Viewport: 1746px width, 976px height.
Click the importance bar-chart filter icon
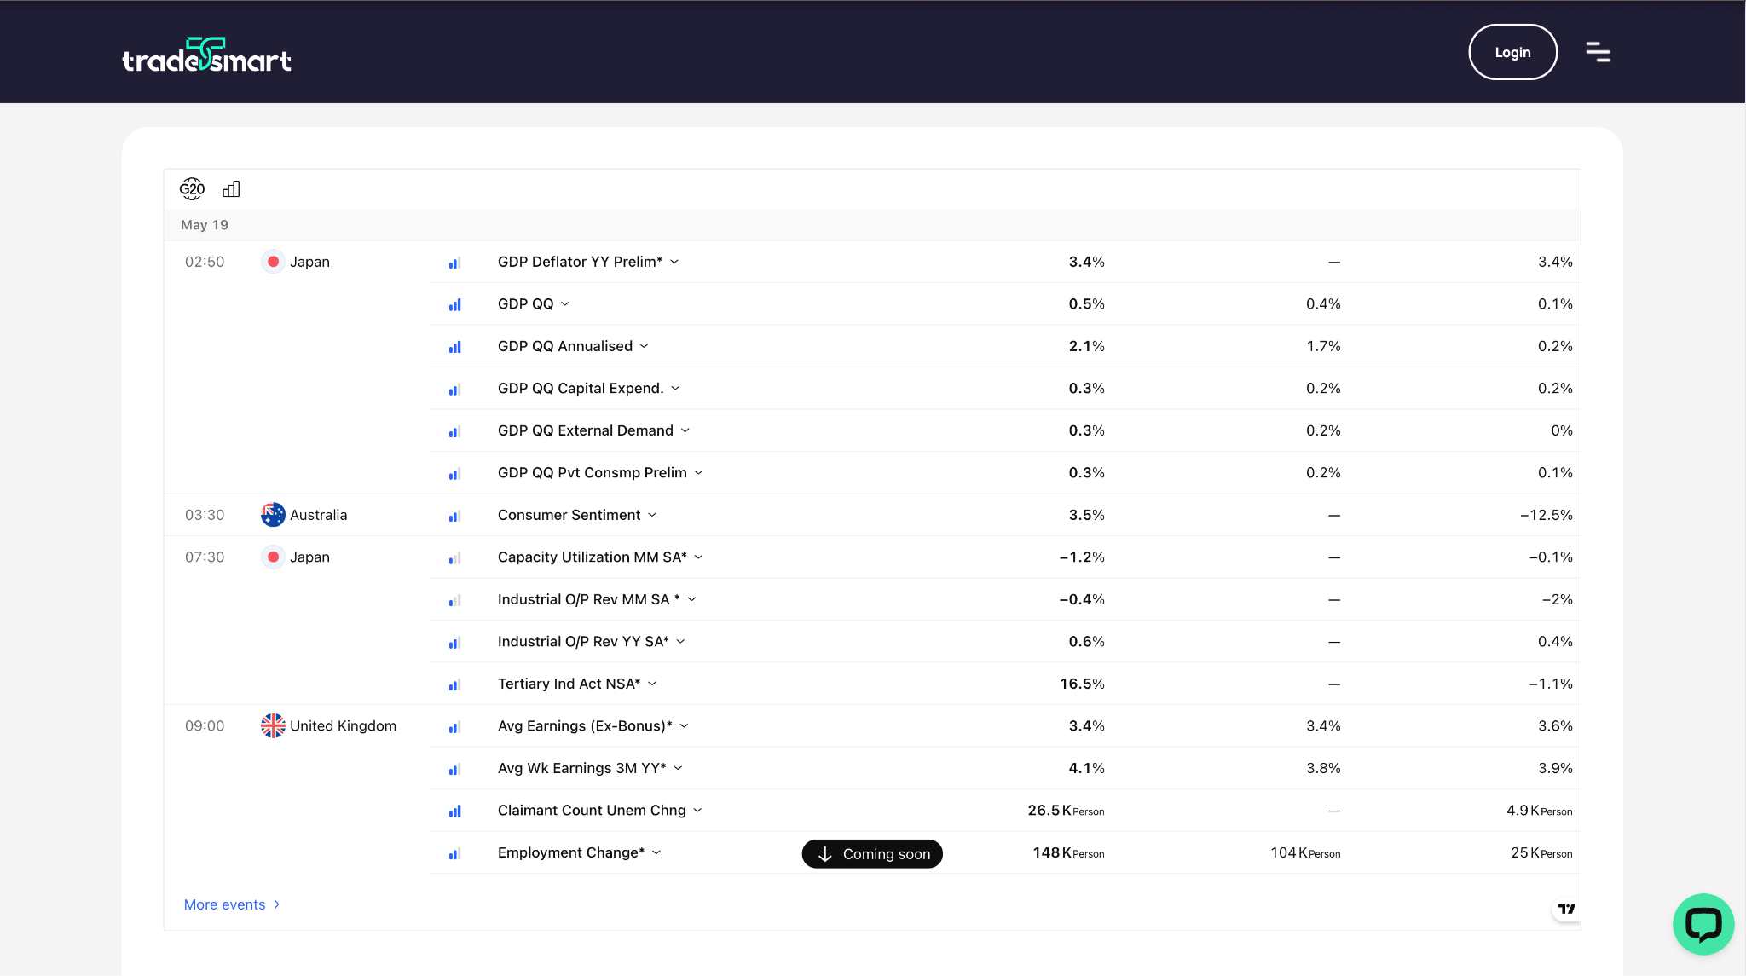tap(231, 189)
